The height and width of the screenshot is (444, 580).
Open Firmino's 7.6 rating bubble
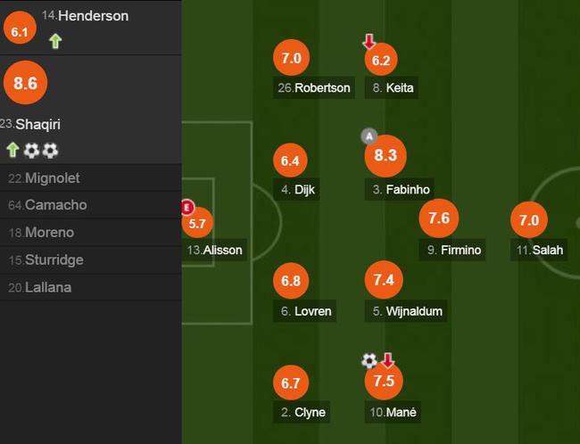coord(439,218)
